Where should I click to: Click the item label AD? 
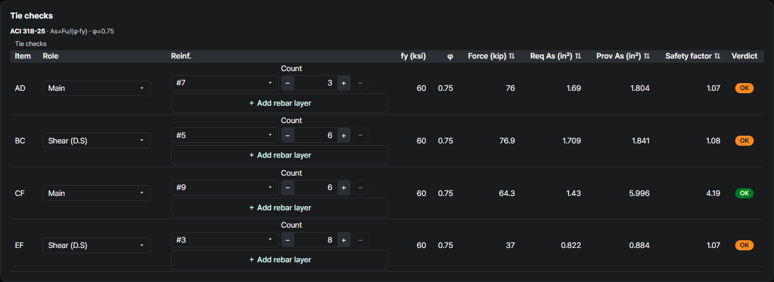pos(20,88)
